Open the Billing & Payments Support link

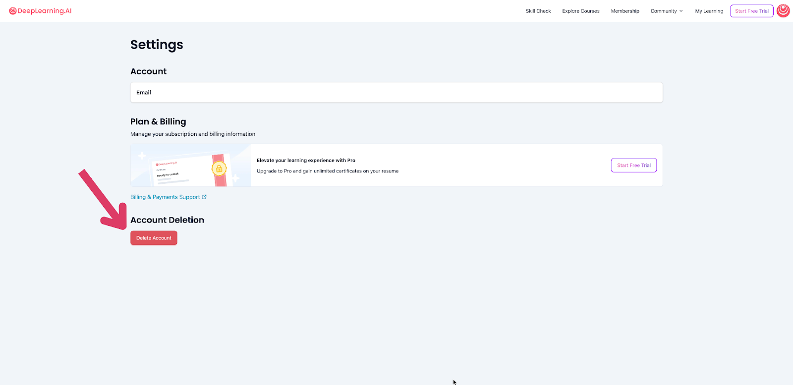point(165,197)
